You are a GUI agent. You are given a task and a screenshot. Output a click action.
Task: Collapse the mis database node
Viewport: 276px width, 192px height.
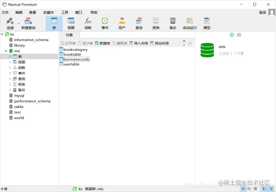click(6, 51)
